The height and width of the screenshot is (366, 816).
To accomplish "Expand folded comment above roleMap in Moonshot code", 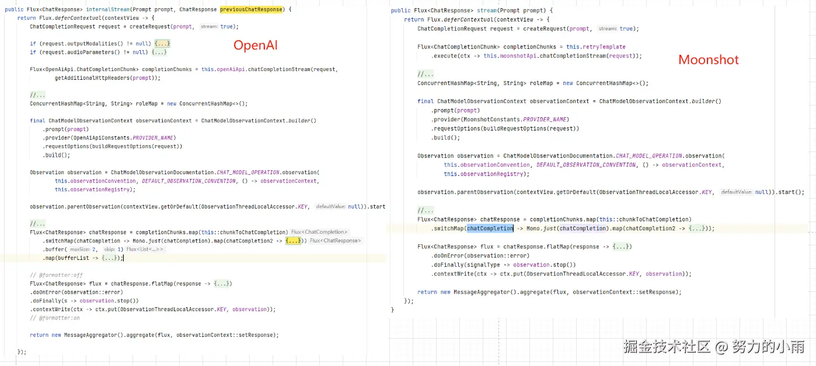I will 426,75.
